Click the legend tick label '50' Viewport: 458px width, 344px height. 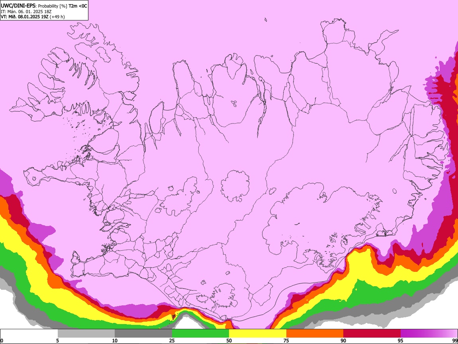[x=229, y=341]
